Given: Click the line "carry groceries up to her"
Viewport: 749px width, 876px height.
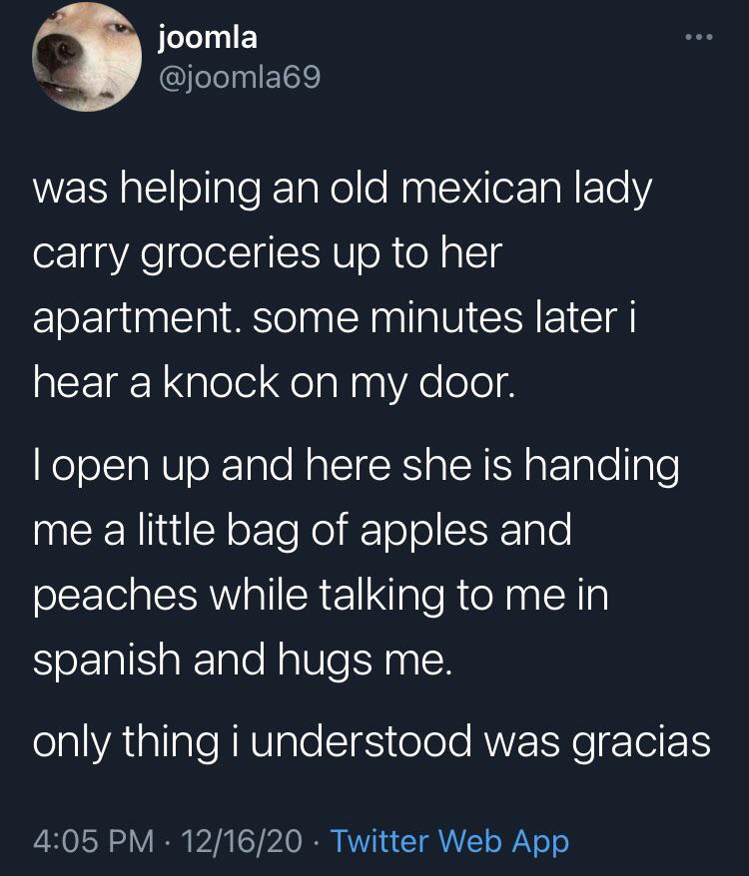Looking at the screenshot, I should click(265, 253).
